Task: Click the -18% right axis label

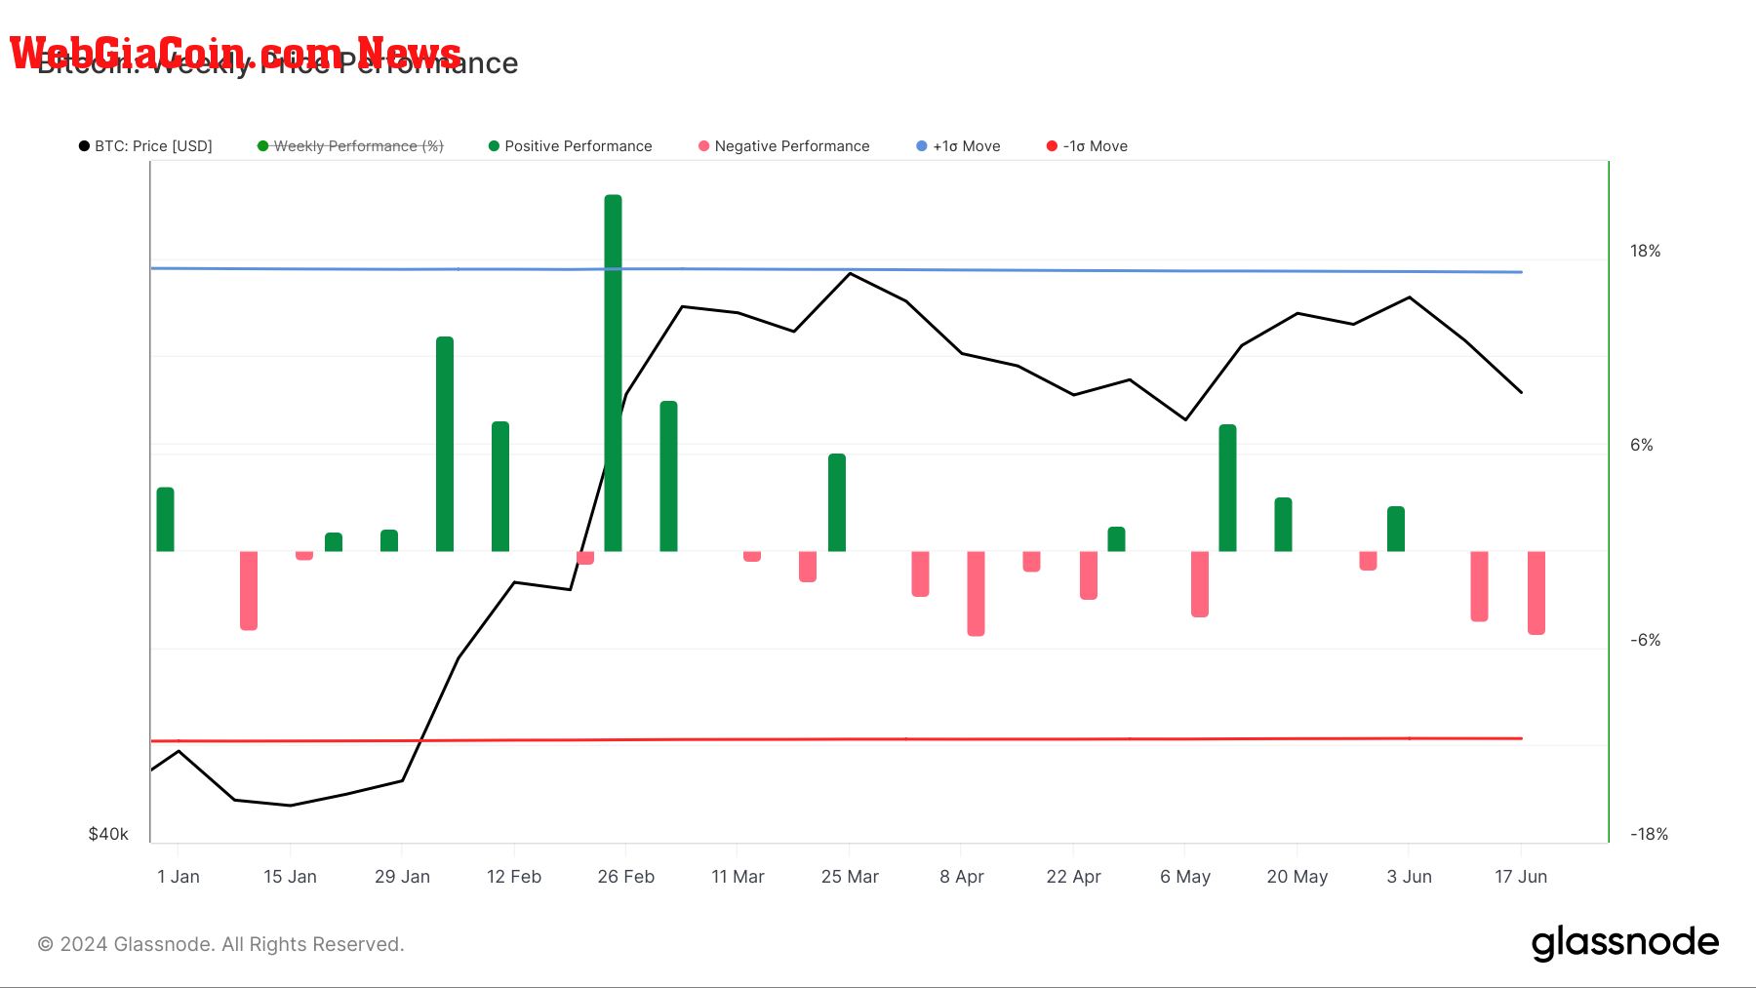Action: click(1649, 835)
